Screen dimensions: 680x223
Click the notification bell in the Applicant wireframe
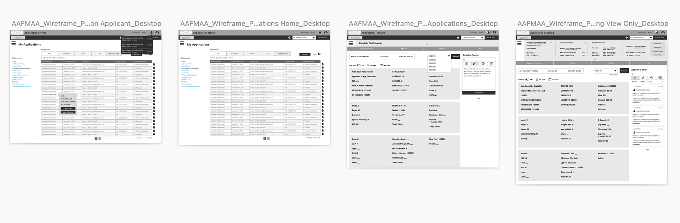point(152,33)
